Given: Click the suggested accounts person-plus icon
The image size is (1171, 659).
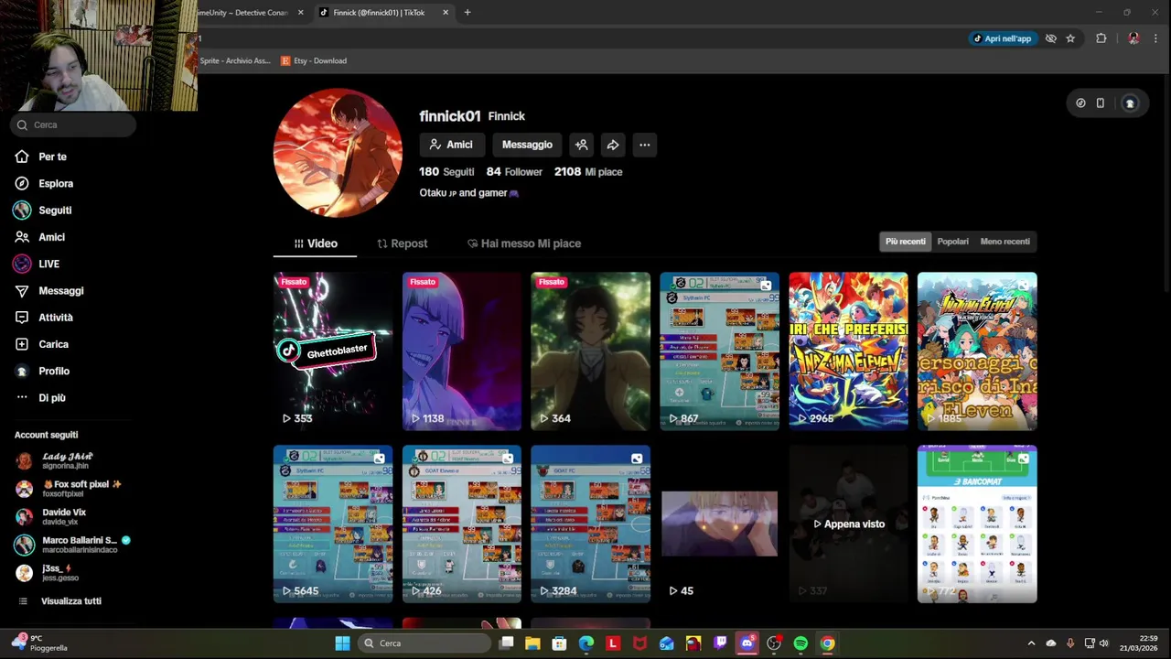Looking at the screenshot, I should (x=581, y=145).
